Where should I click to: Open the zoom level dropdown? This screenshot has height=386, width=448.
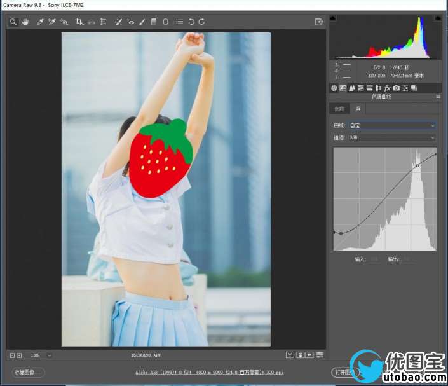coord(49,355)
